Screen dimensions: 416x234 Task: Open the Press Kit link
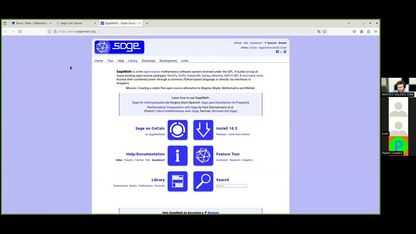tap(160, 186)
